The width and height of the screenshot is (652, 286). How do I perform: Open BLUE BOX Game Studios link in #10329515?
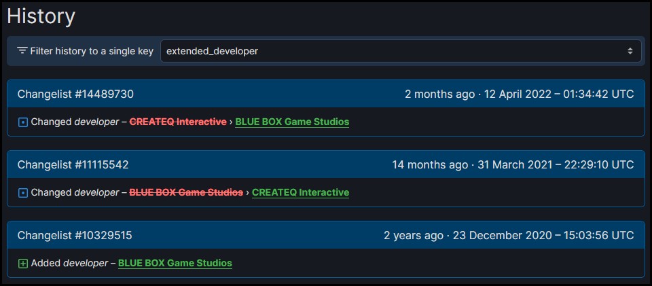pyautogui.click(x=175, y=263)
